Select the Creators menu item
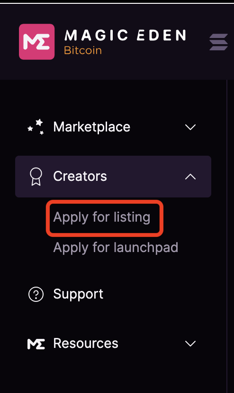The height and width of the screenshot is (393, 234). 80,176
